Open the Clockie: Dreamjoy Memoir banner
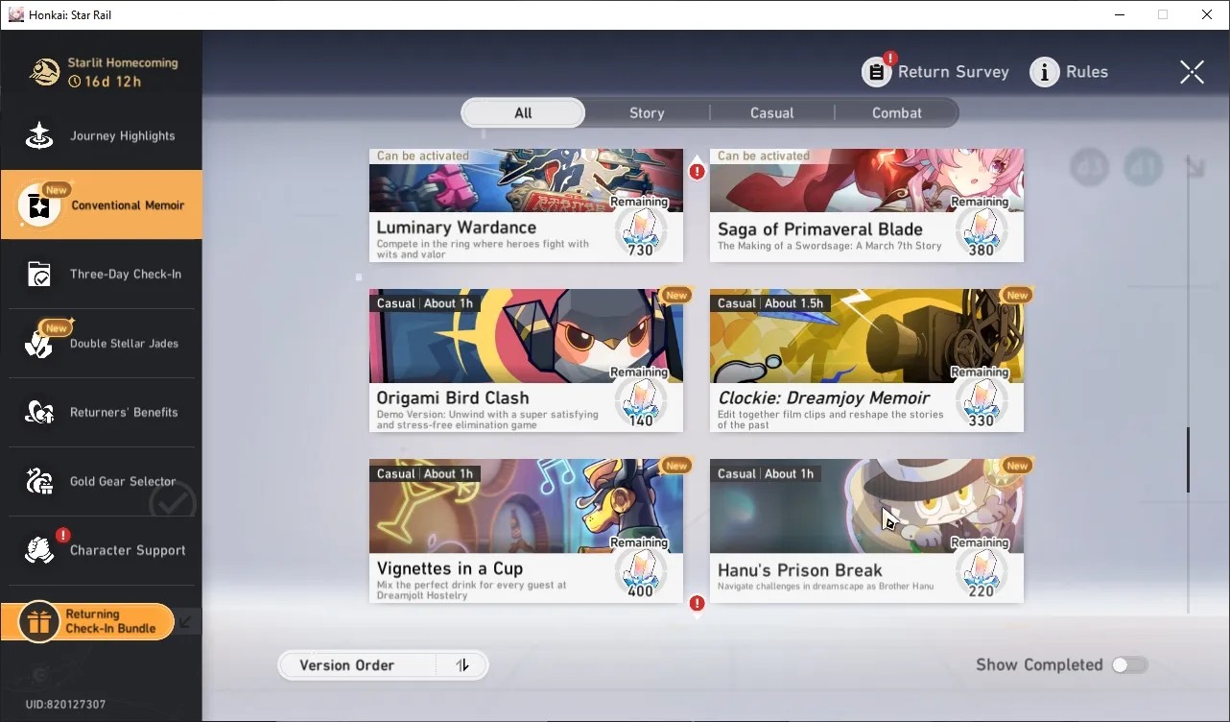Screen dimensions: 1230x722 (866, 336)
